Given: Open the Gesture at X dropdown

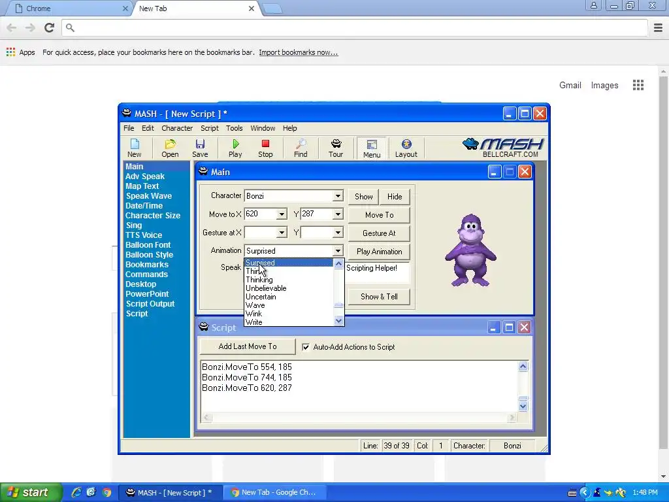Looking at the screenshot, I should 282,233.
